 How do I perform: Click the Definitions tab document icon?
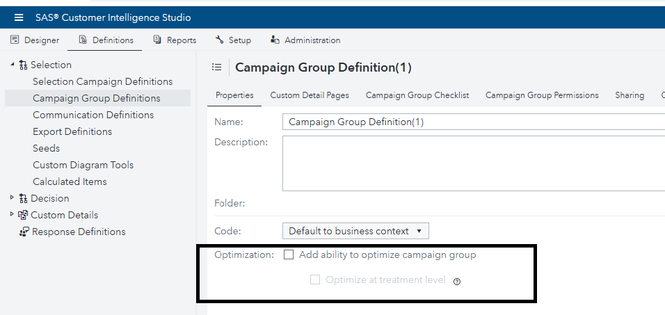coord(83,40)
